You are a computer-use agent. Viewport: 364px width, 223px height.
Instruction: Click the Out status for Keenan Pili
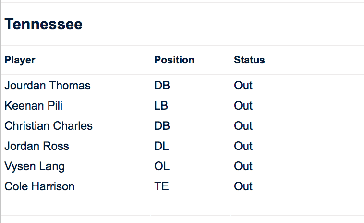243,106
